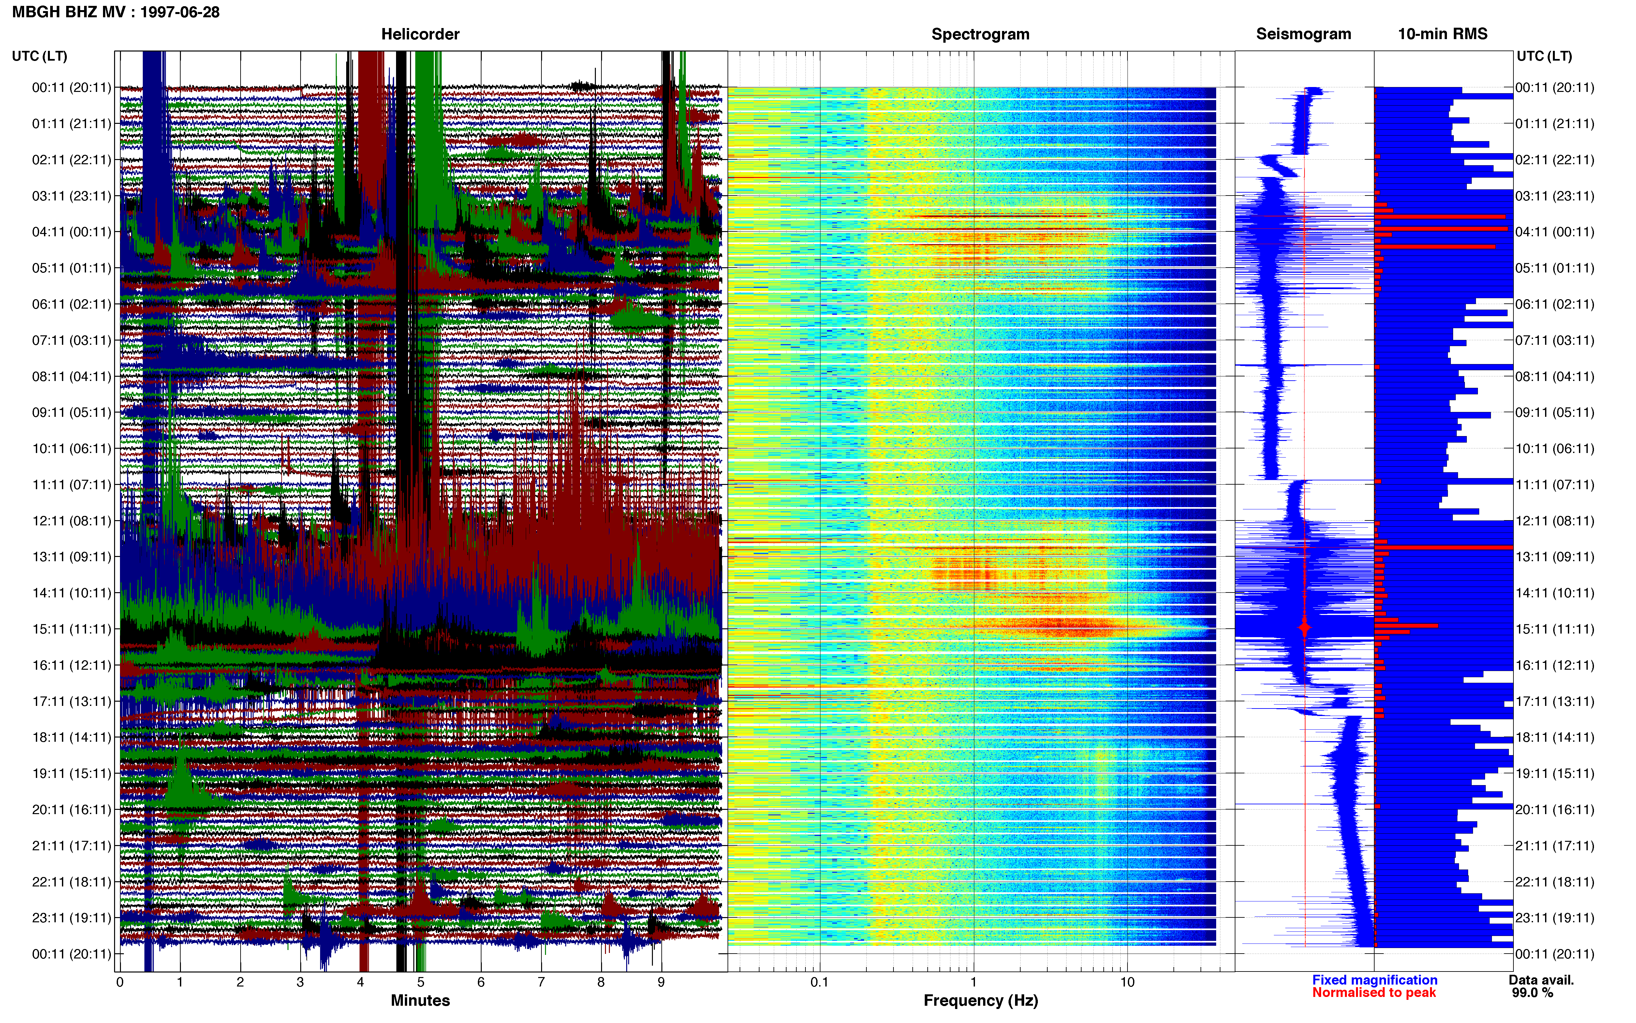Image resolution: width=1636 pixels, height=1023 pixels.
Task: Click the 'Minutes' axis label
Action: [x=420, y=1001]
